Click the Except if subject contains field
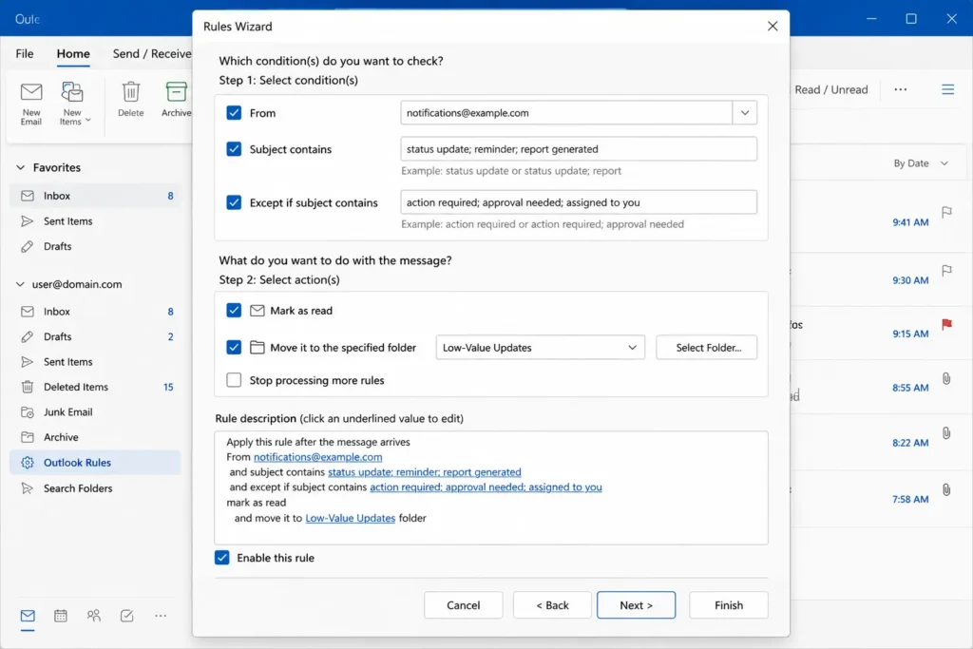Image resolution: width=973 pixels, height=649 pixels. tap(579, 202)
